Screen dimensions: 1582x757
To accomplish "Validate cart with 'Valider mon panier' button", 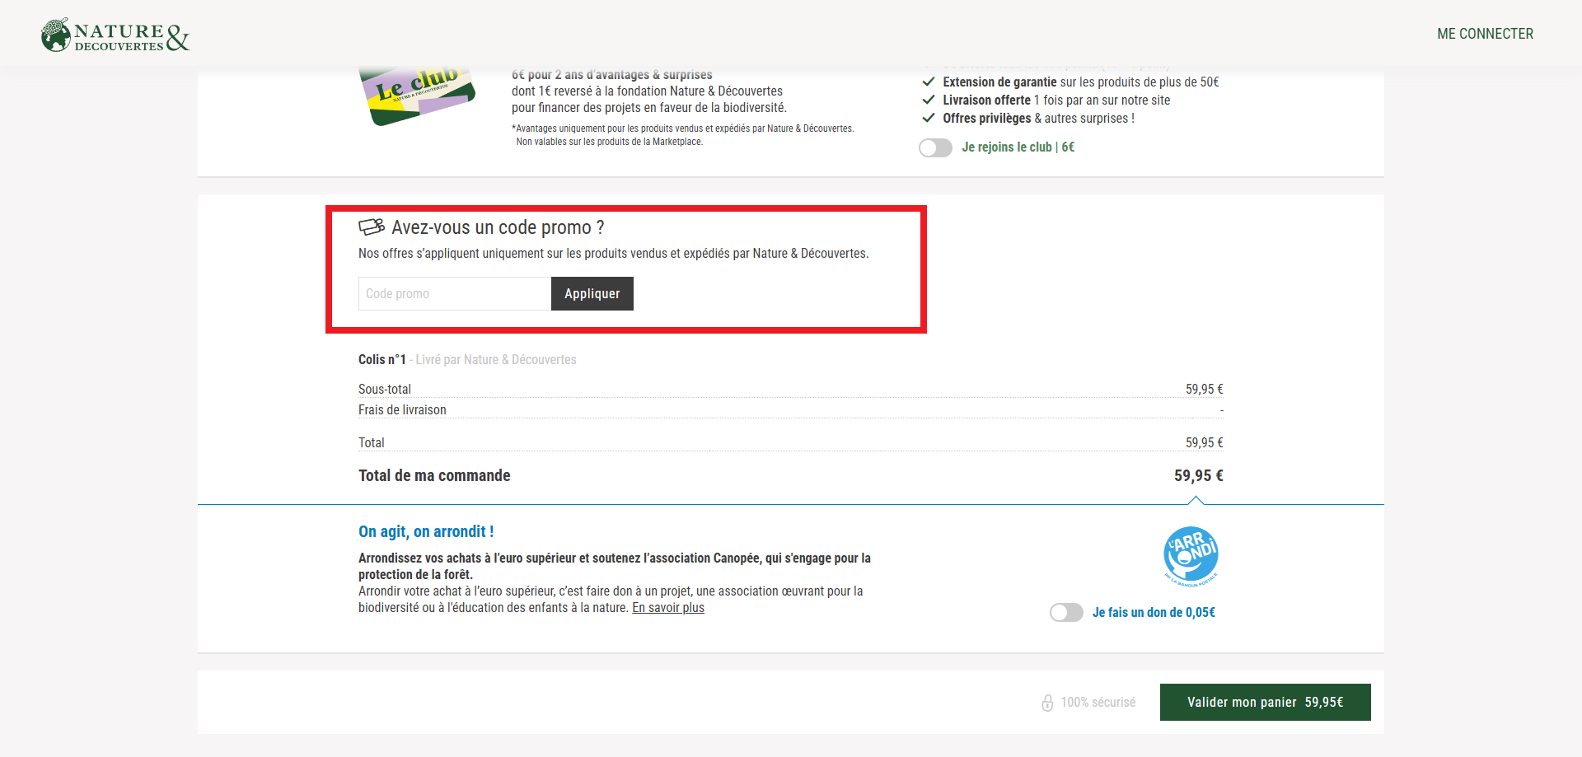I will [1266, 703].
